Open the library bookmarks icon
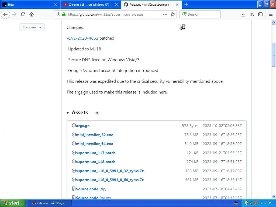Image resolution: width=276 pixels, height=207 pixels. click(x=252, y=14)
